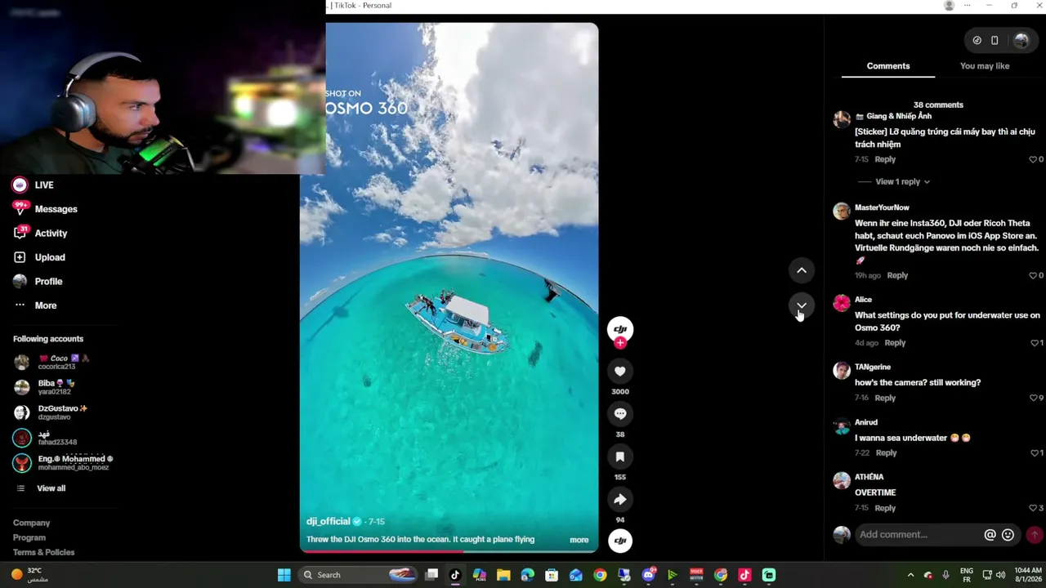The image size is (1046, 588).
Task: Mention a user with the @ icon
Action: pos(990,535)
